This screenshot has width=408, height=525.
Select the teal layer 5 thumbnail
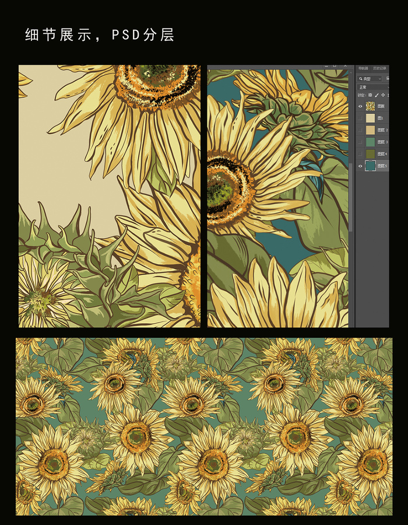pyautogui.click(x=371, y=166)
